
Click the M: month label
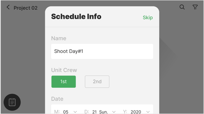coord(57,112)
